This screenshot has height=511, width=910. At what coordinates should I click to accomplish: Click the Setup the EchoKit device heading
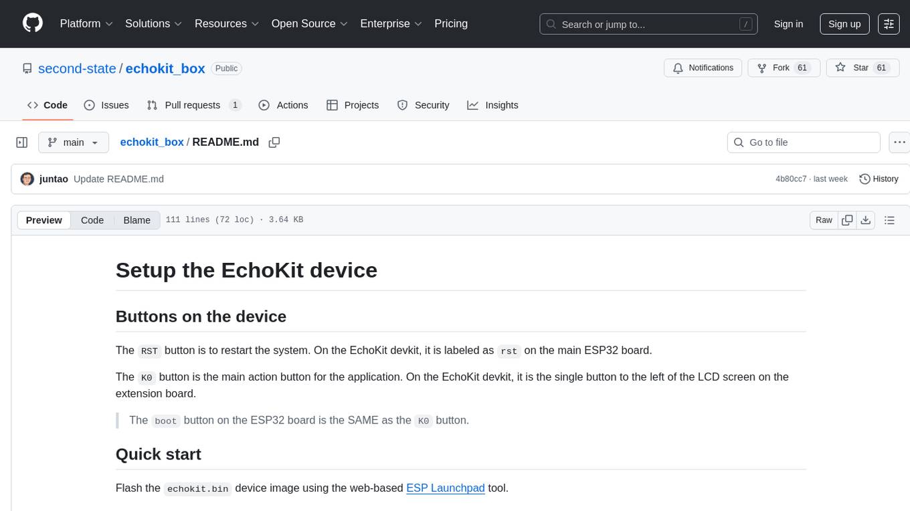point(246,270)
